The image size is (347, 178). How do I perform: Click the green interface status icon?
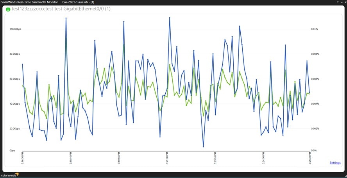[x=8, y=9]
